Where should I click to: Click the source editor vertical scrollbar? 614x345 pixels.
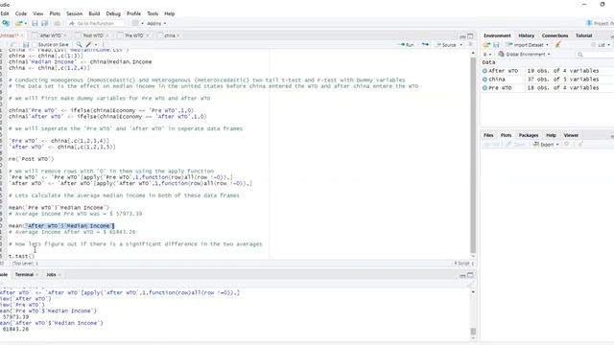(x=473, y=154)
